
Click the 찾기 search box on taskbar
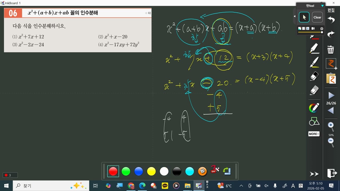[x=51, y=186]
